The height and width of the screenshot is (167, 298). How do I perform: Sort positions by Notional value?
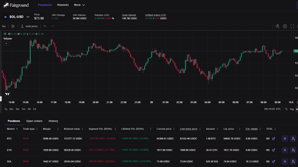(74, 129)
